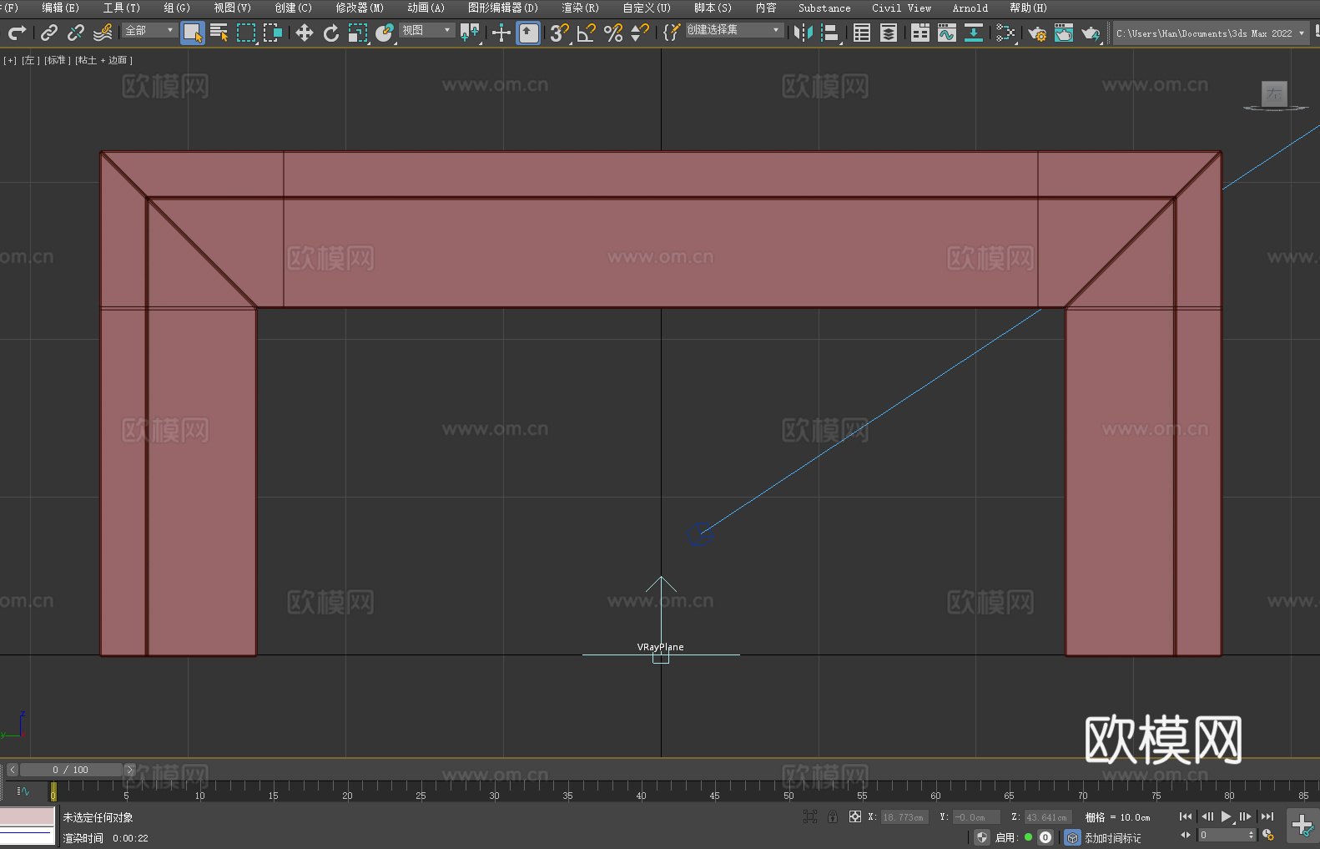Open Render Setup (teapot with gear)
1320x849 pixels.
[x=1037, y=33]
